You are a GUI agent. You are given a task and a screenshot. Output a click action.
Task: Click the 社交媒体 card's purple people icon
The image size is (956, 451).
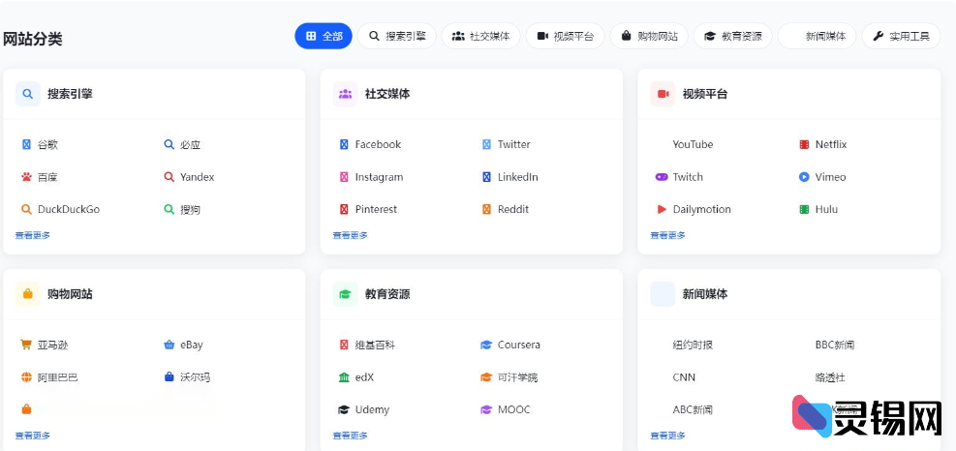click(x=345, y=94)
